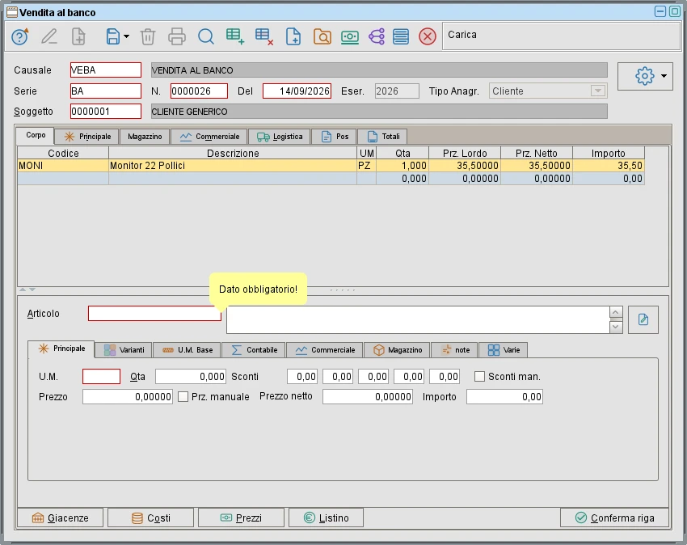The width and height of the screenshot is (687, 545).
Task: Open orange folder search icon
Action: click(322, 36)
